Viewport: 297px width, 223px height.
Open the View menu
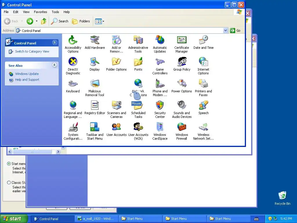click(26, 12)
